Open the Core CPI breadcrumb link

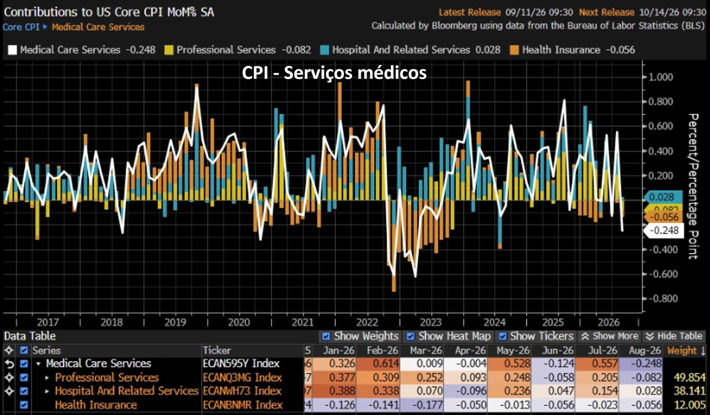pos(21,26)
